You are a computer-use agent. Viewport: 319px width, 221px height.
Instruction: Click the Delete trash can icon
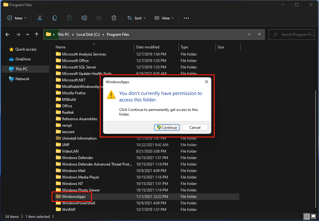coord(114,18)
